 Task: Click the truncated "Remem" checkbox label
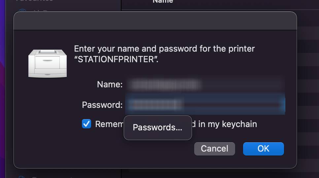pyautogui.click(x=109, y=124)
